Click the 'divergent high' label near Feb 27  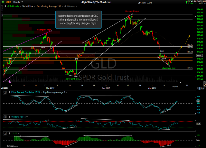click(x=44, y=30)
